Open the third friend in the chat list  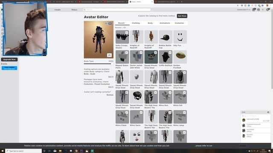[x=256, y=130]
